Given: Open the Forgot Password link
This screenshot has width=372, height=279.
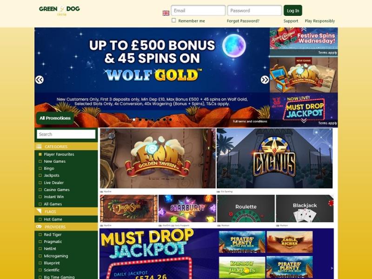Looking at the screenshot, I should [243, 21].
